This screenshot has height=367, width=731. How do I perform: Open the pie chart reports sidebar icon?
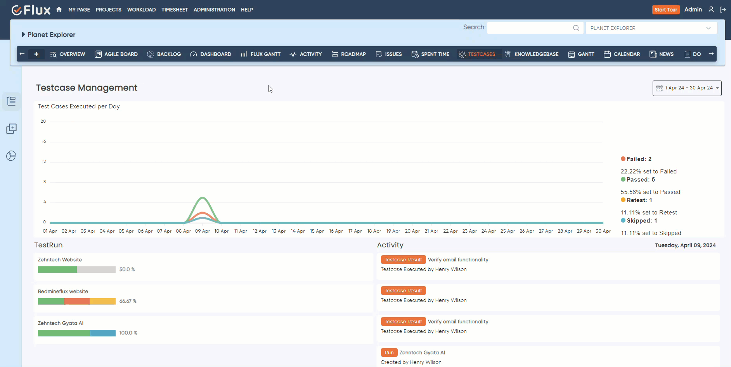11,156
